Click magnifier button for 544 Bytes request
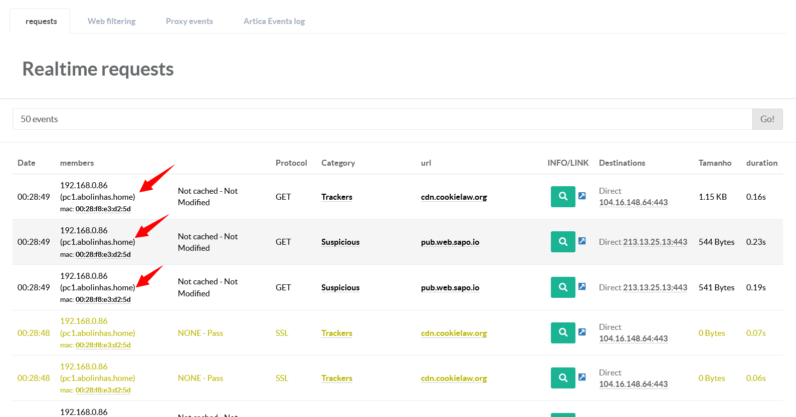Screen dimensions: 796x417 pyautogui.click(x=562, y=242)
